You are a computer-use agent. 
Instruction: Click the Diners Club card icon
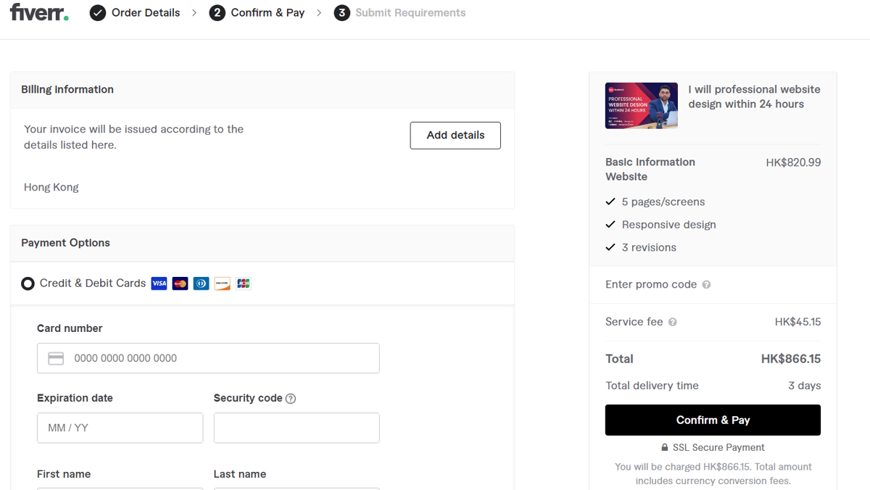click(x=201, y=283)
